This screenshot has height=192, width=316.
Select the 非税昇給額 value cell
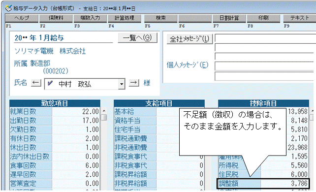pos(180,183)
